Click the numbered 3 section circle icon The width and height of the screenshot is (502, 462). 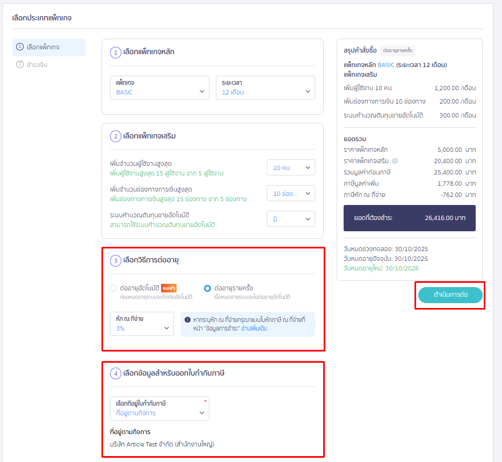click(x=115, y=261)
